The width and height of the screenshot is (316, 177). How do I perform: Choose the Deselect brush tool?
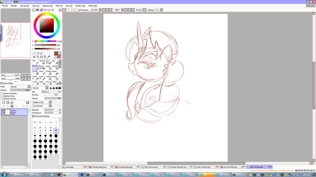(55, 67)
